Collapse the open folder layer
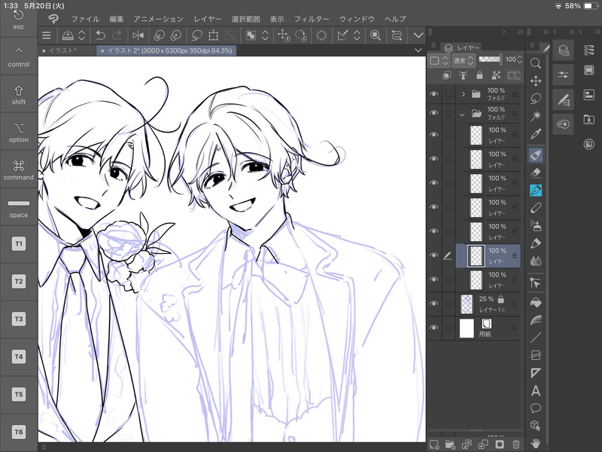The image size is (602, 452). pyautogui.click(x=462, y=115)
